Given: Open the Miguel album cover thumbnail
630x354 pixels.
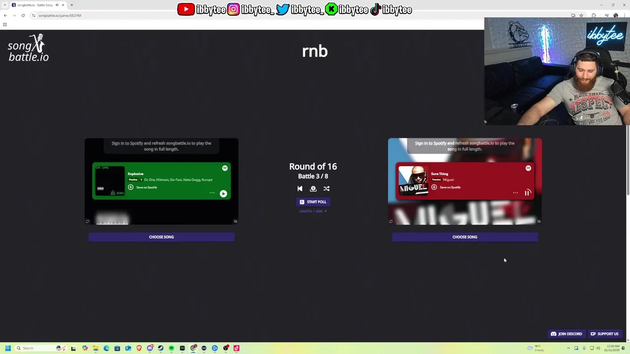Looking at the screenshot, I should point(413,181).
